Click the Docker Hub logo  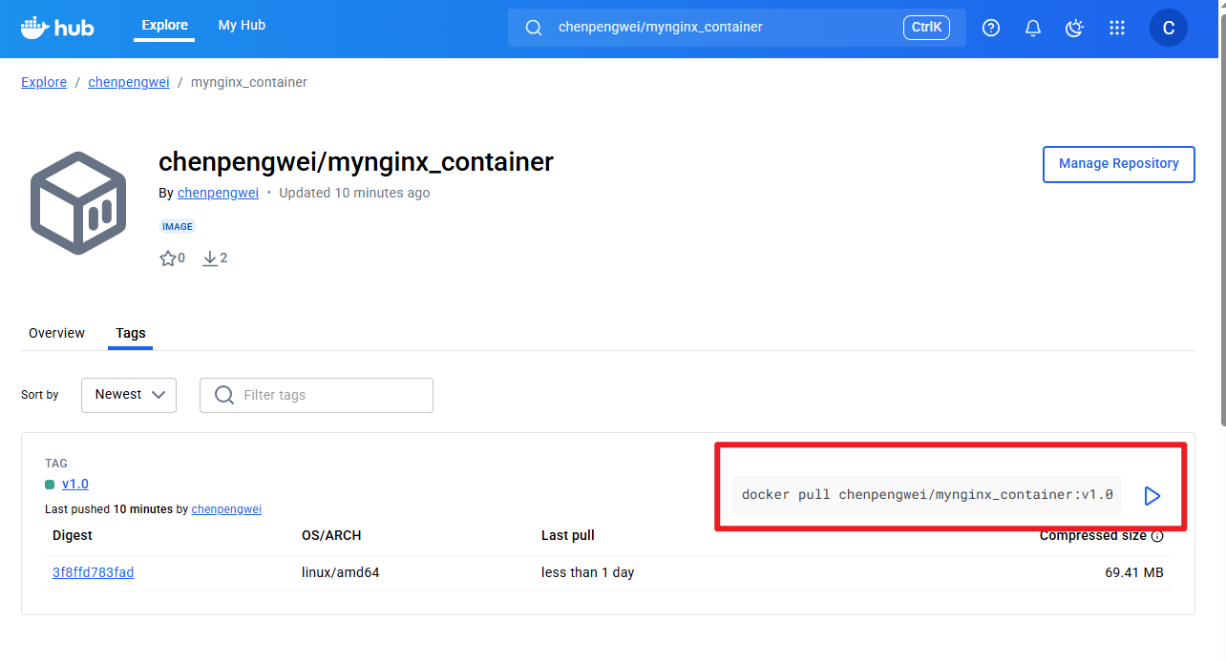pyautogui.click(x=57, y=28)
